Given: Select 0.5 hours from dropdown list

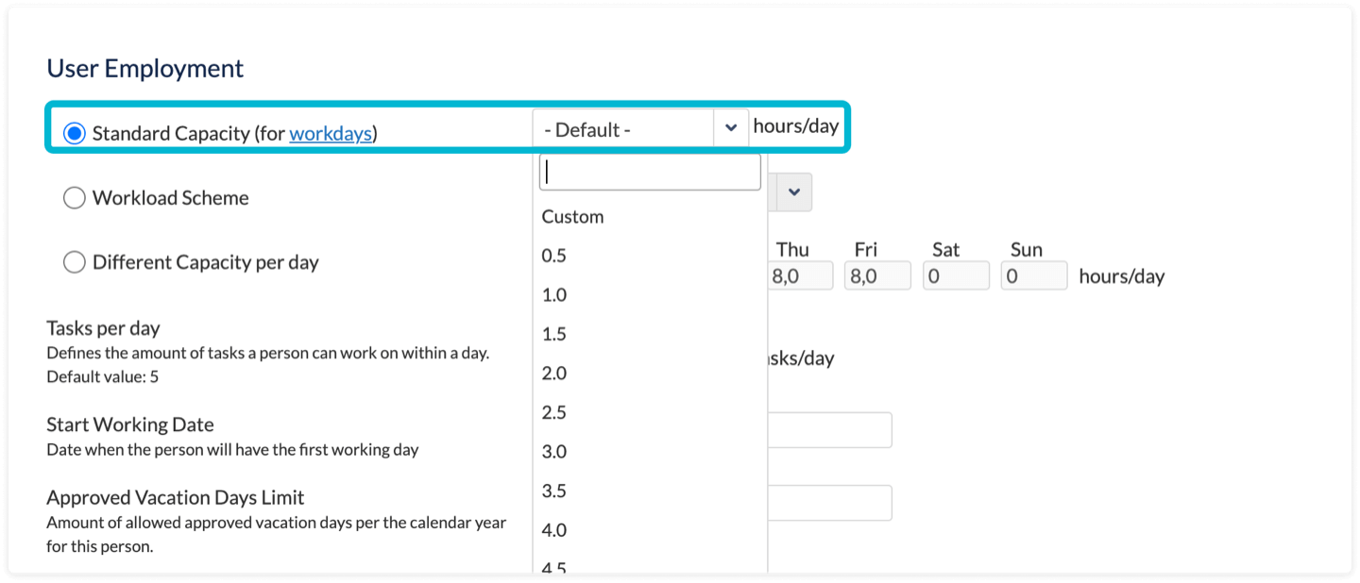Looking at the screenshot, I should [x=554, y=256].
